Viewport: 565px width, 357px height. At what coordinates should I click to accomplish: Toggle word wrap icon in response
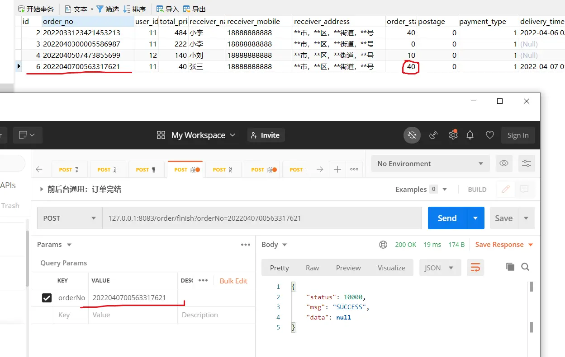click(475, 268)
